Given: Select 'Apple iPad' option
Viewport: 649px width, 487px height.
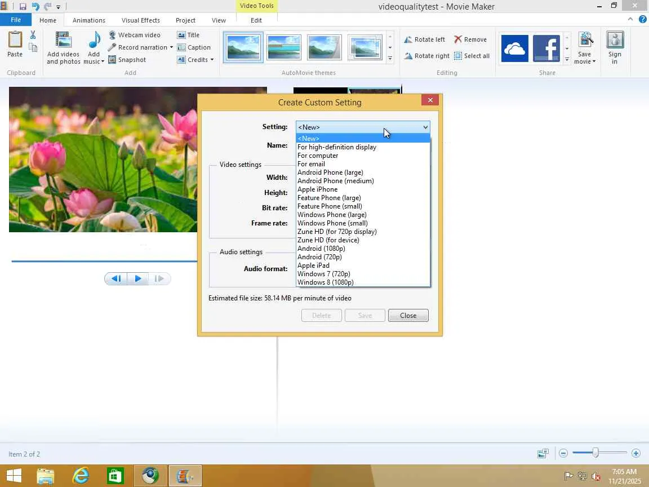Looking at the screenshot, I should point(363,265).
